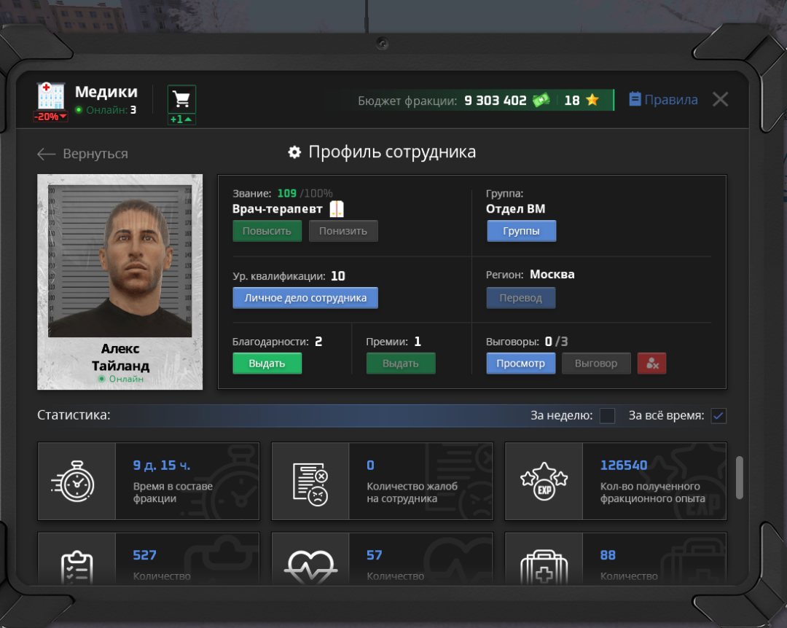Click the shopping cart icon
The width and height of the screenshot is (787, 628).
coord(181,98)
